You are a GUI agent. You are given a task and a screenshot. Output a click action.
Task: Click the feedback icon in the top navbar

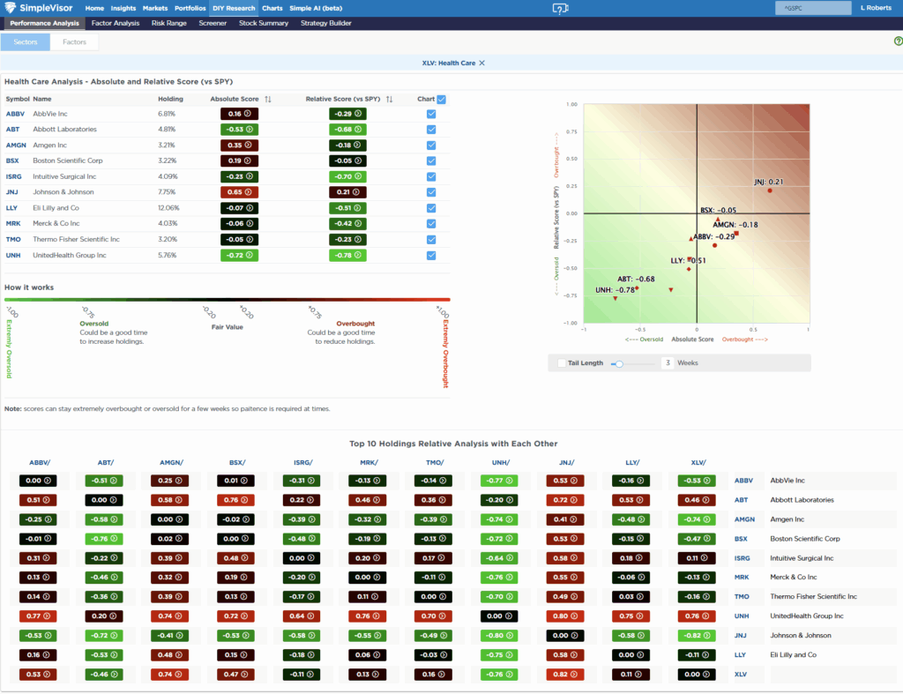tap(561, 8)
